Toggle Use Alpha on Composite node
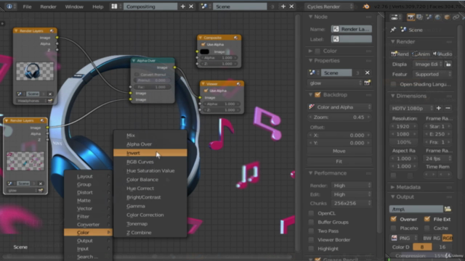 [x=203, y=44]
